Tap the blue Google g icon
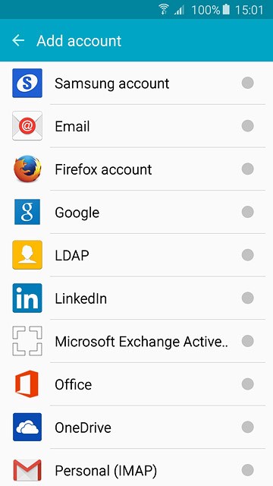The image size is (273, 486). tap(27, 212)
